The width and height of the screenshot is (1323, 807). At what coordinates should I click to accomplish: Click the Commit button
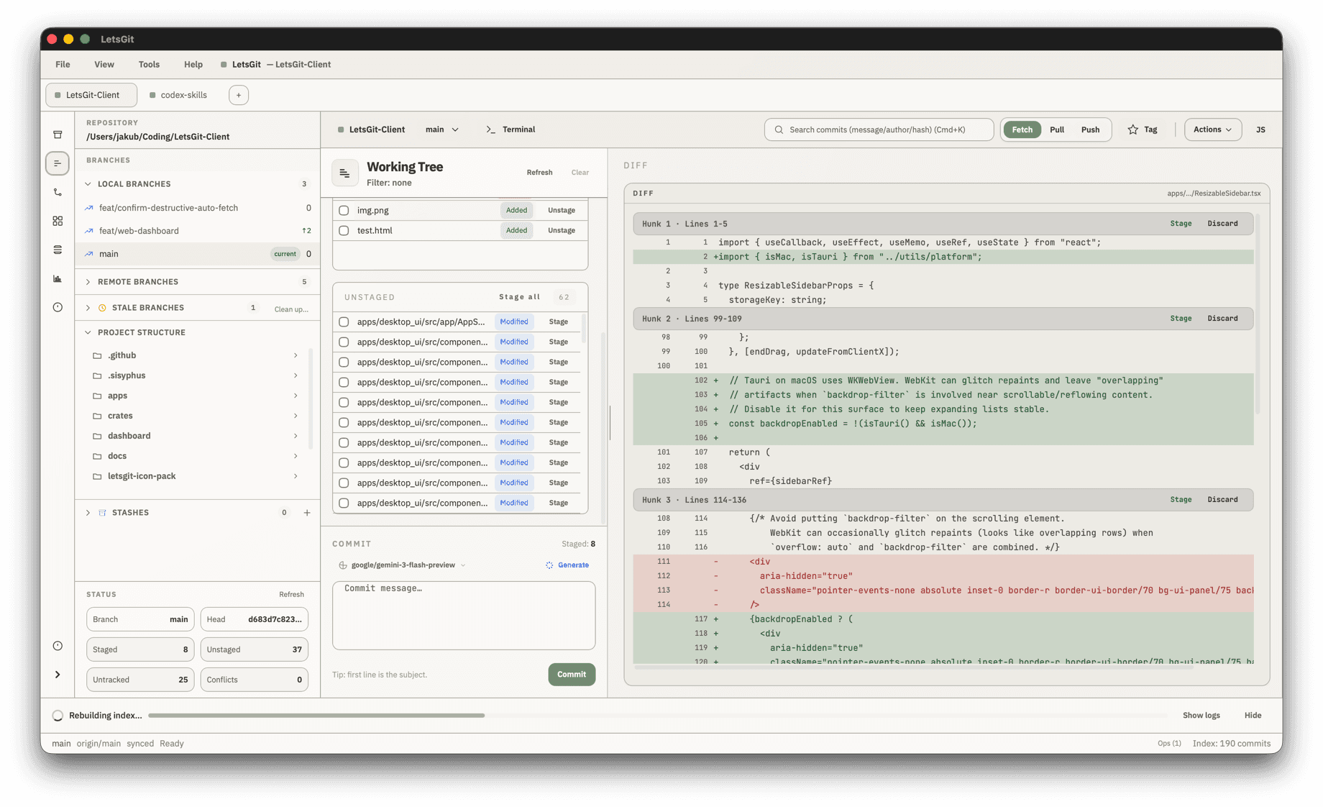pyautogui.click(x=572, y=675)
